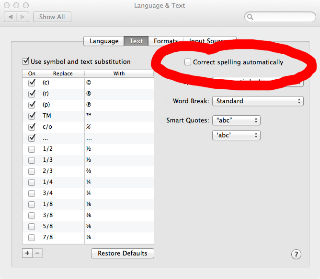Switch to the Formats tab
The image size is (320, 279).
(166, 41)
